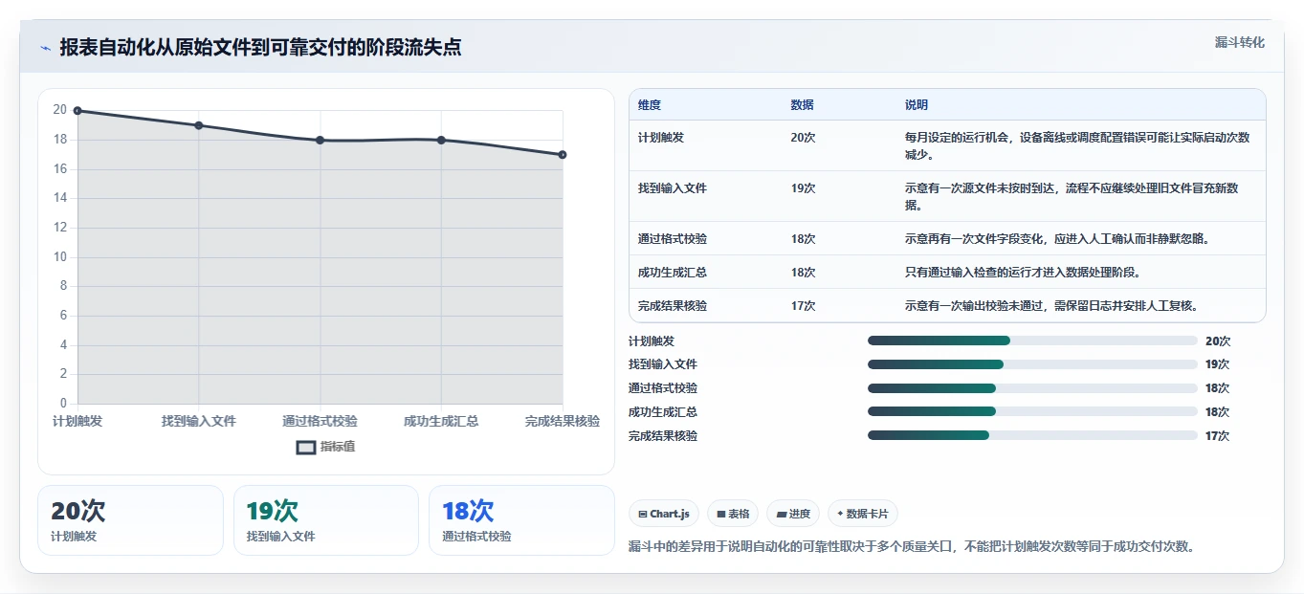1304x594 pixels.
Task: Click the footer note starting 漏斗中的差异
Action: [912, 547]
